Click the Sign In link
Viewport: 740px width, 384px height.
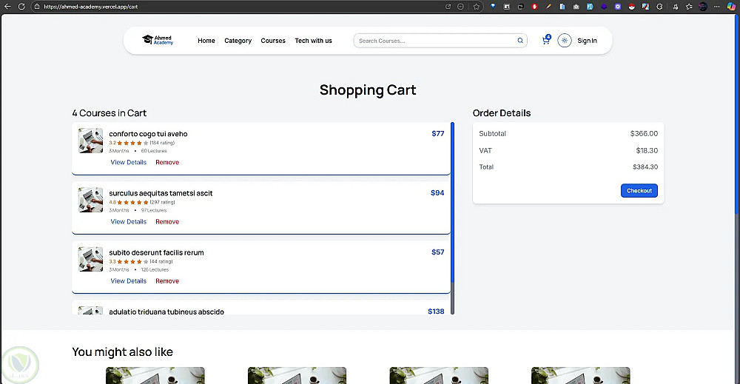pos(587,41)
